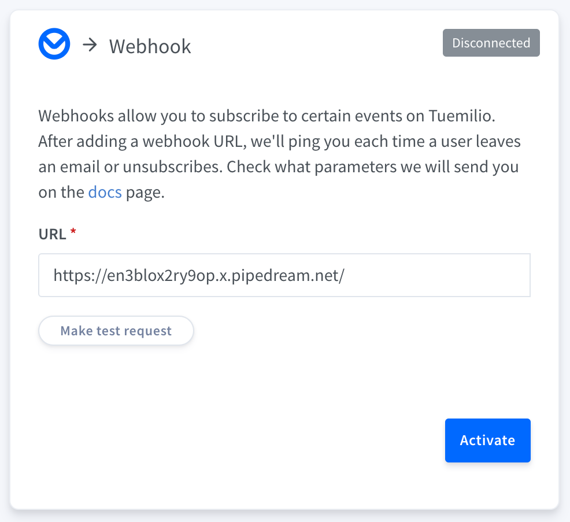Select the Webhook heading text
Viewport: 570px width, 522px height.
pos(150,46)
